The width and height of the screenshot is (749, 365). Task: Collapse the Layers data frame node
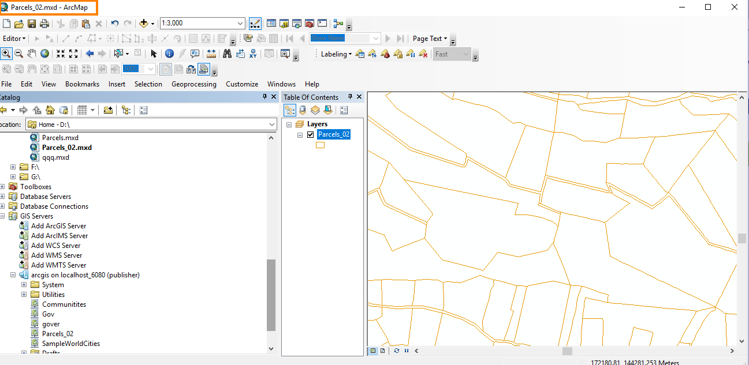point(289,125)
